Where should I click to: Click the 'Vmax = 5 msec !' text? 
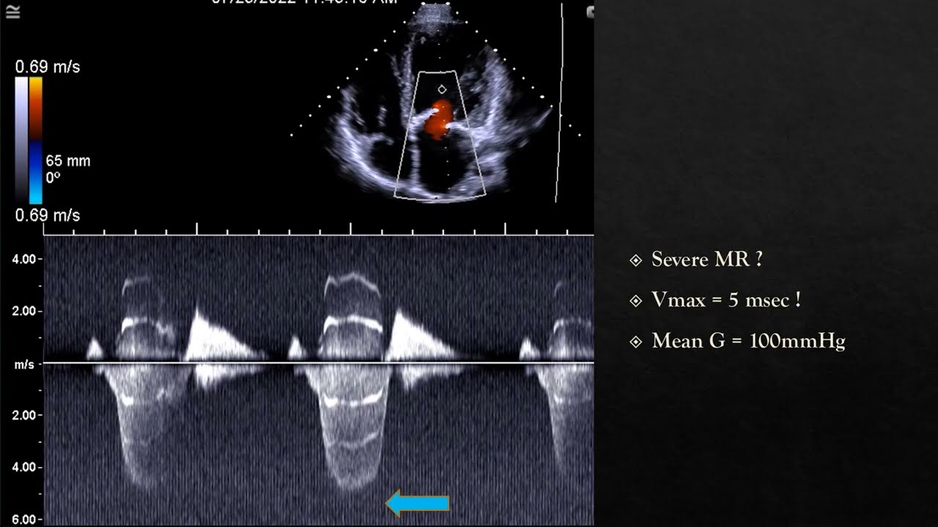coord(725,300)
